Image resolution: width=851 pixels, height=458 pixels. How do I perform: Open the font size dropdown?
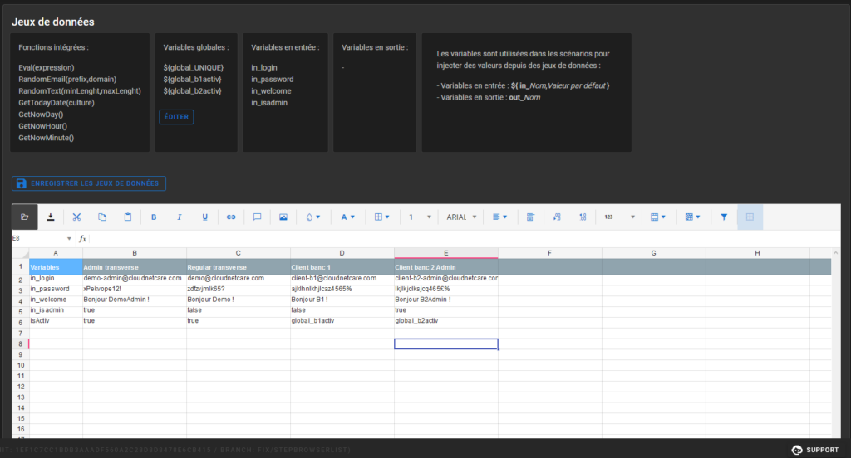click(x=420, y=217)
